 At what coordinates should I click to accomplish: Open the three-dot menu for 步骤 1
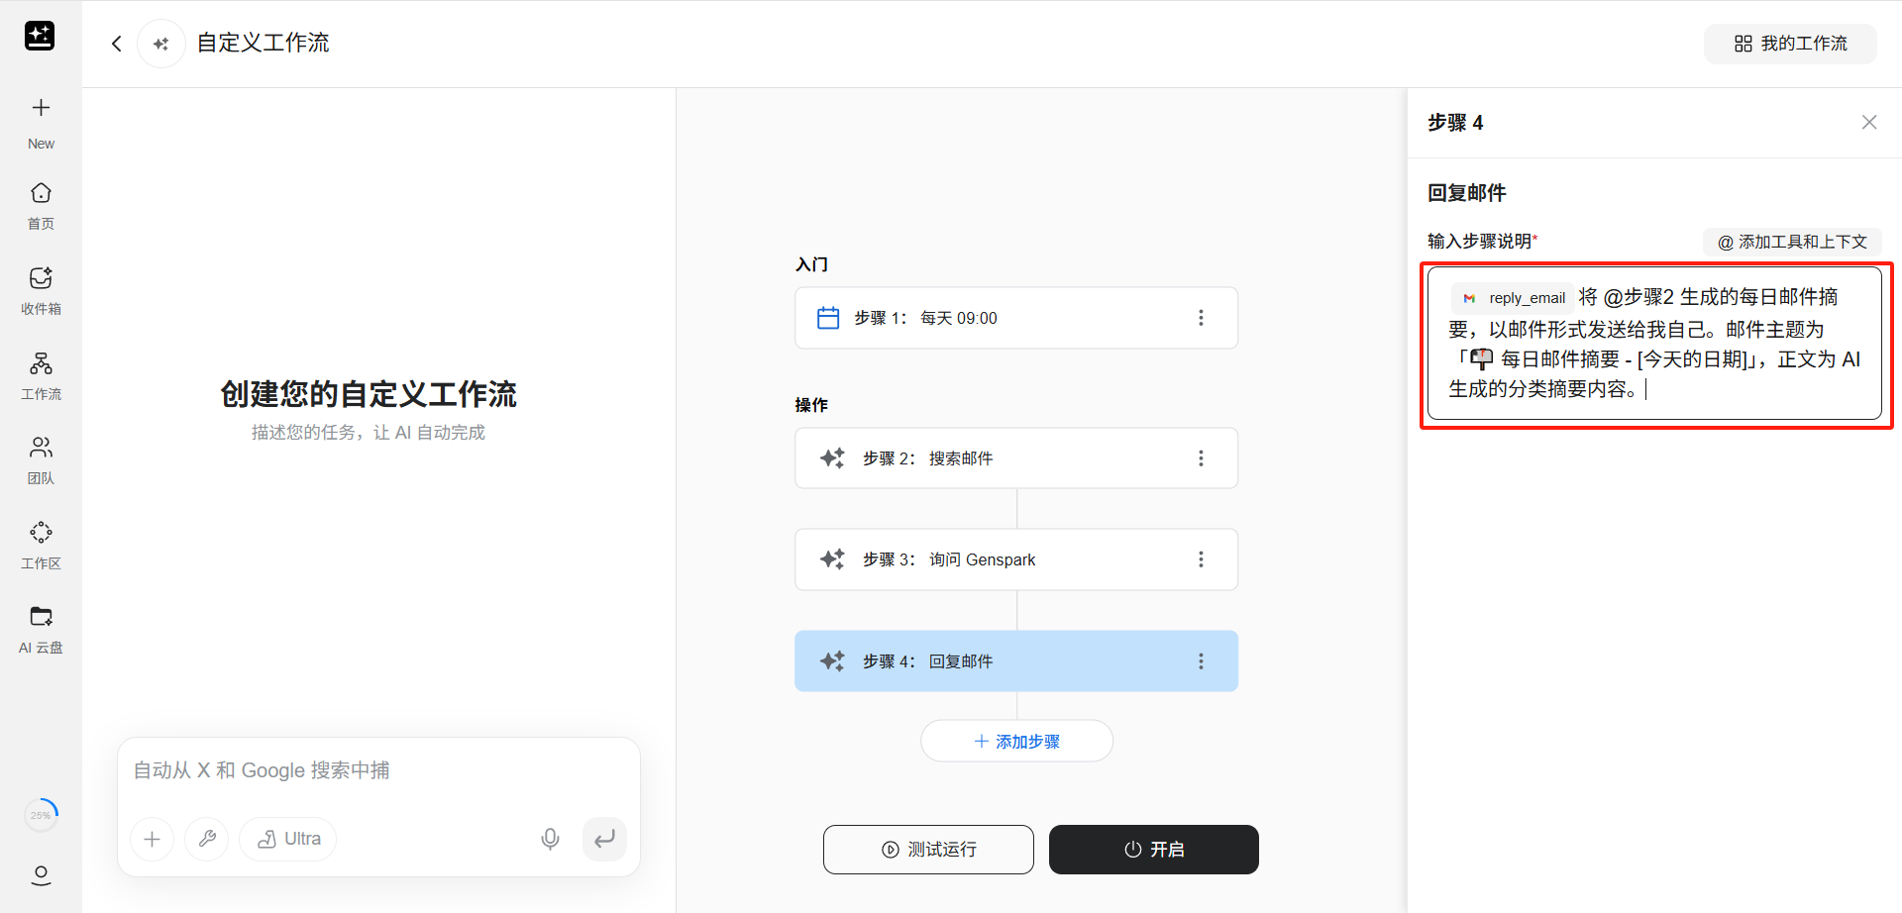tap(1201, 318)
